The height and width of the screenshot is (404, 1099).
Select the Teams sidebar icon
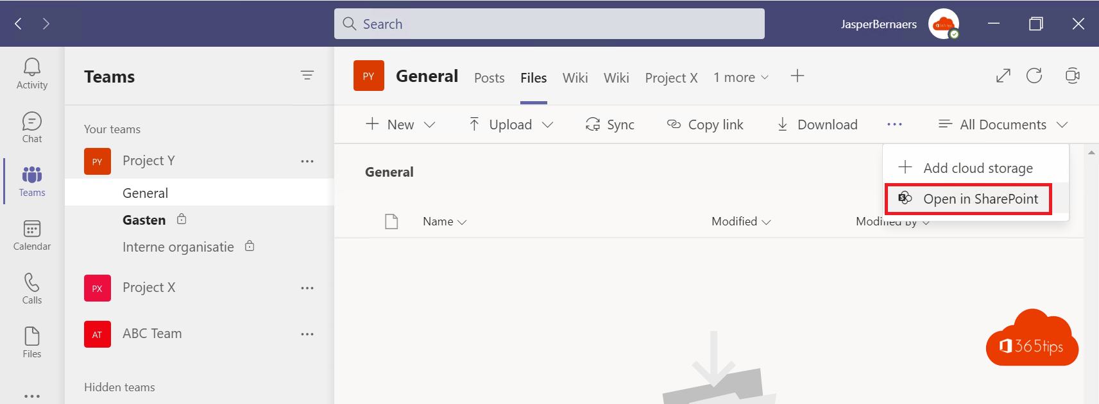pyautogui.click(x=32, y=182)
